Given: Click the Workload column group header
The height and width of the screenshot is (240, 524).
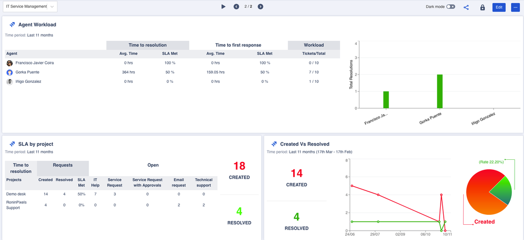Looking at the screenshot, I should 314,45.
